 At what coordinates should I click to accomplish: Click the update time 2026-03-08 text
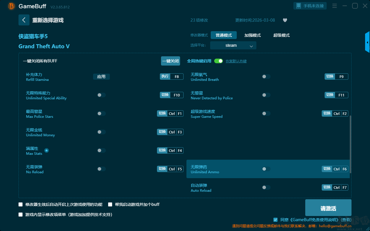click(x=255, y=20)
